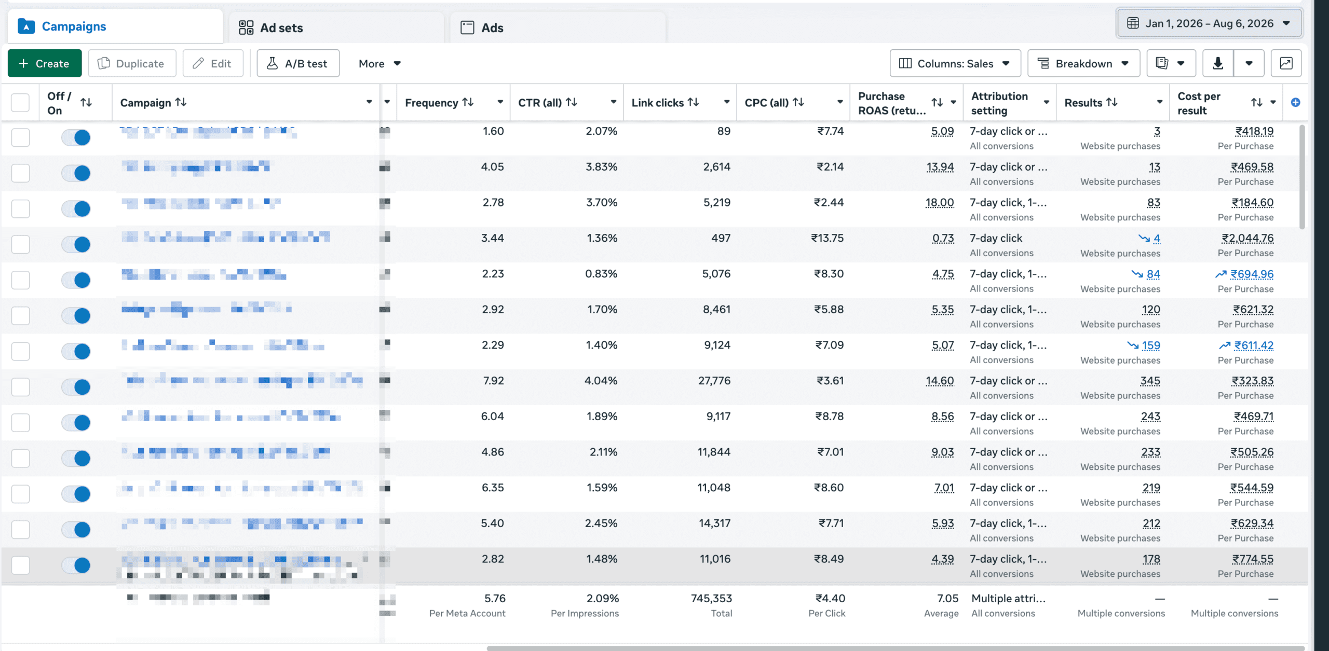
Task: Switch to the Ads tab
Action: (558, 27)
